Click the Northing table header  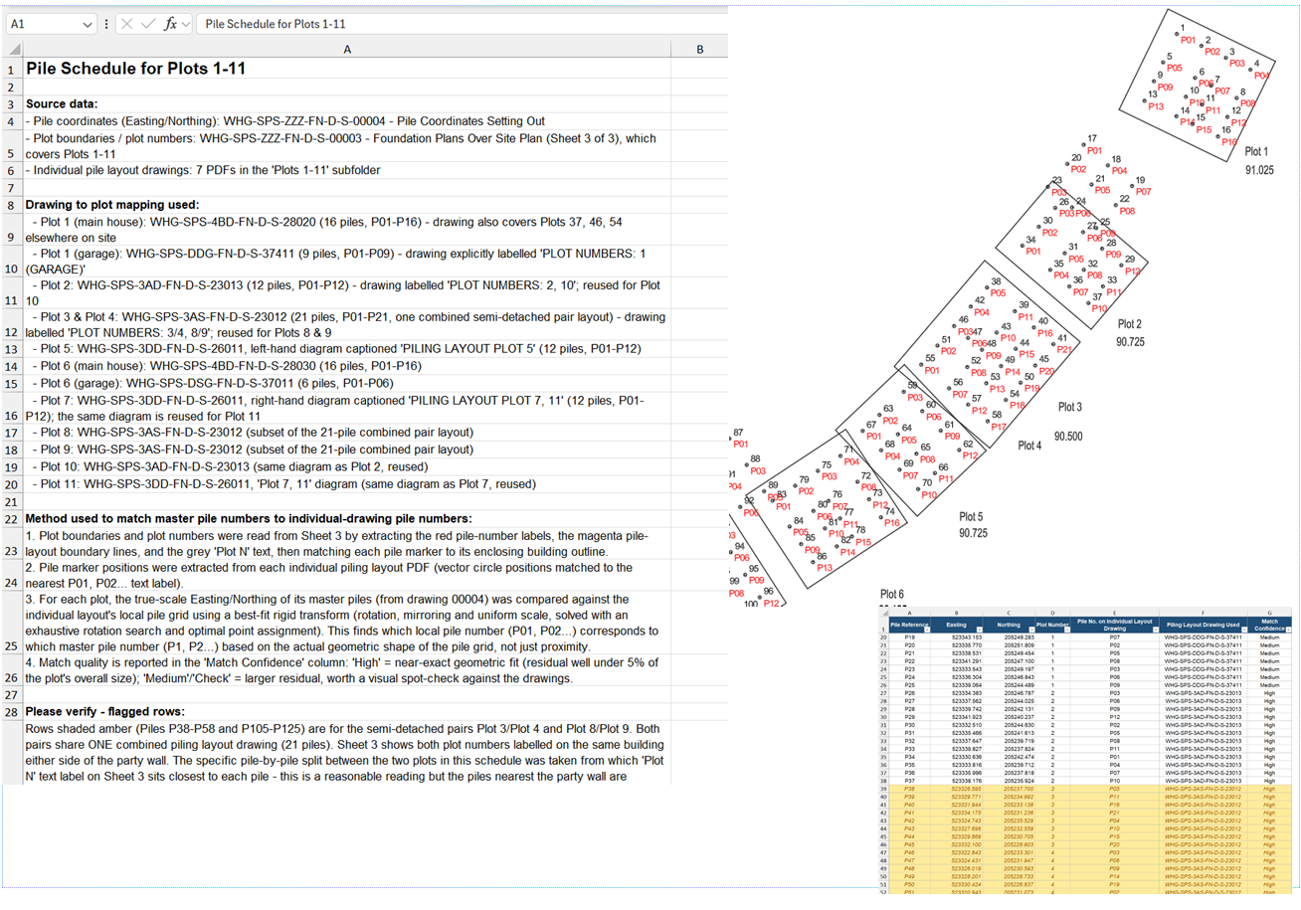(x=1009, y=625)
